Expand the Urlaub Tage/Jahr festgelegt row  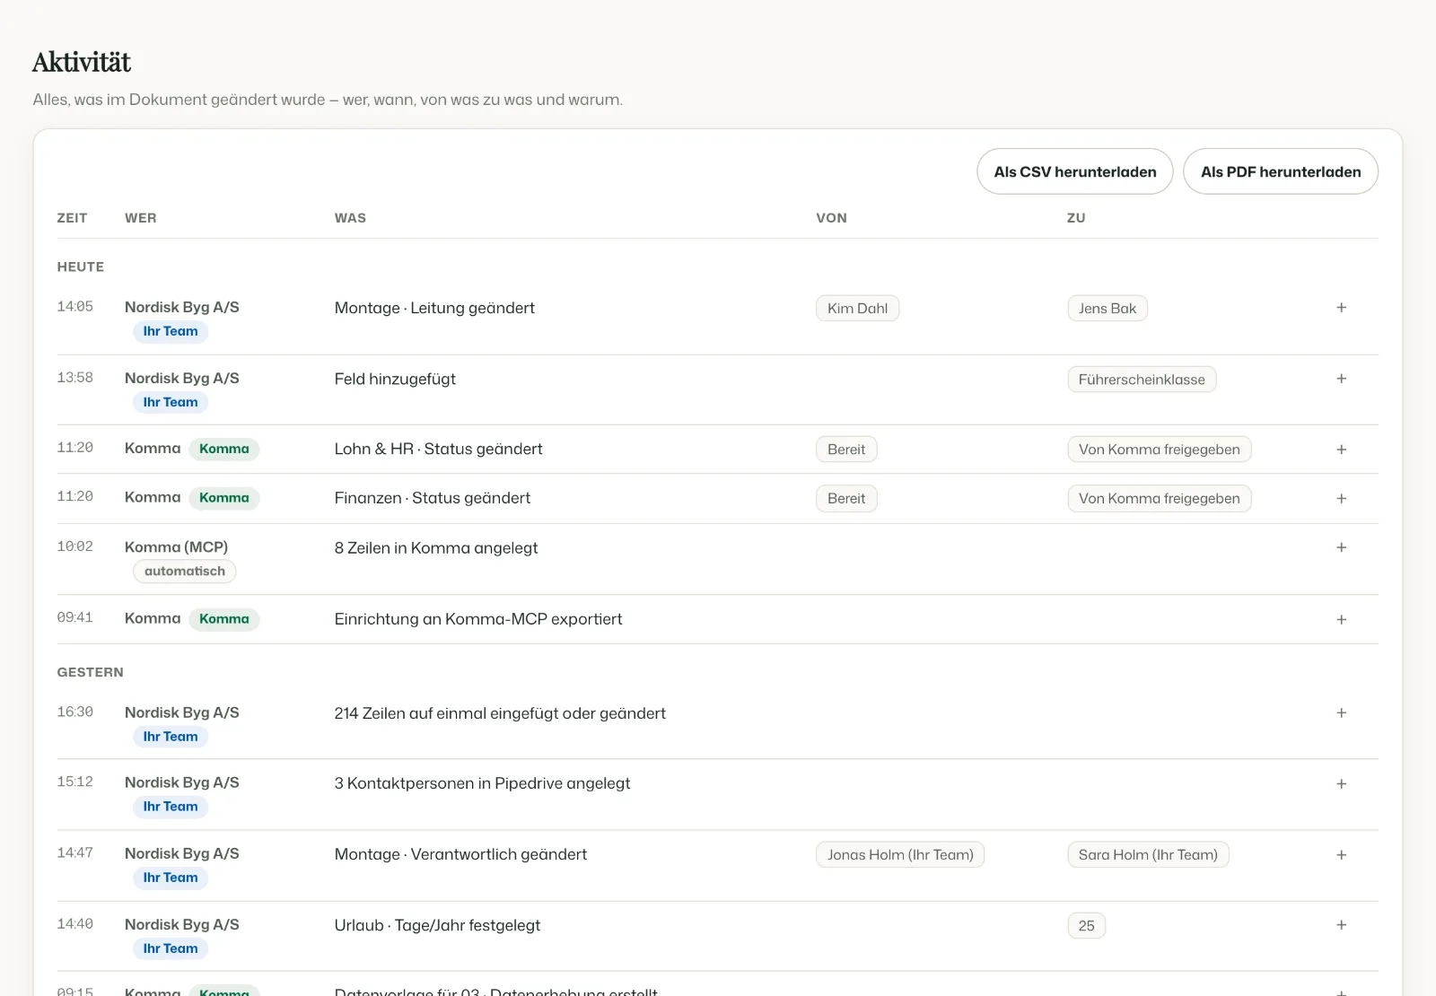1341,925
